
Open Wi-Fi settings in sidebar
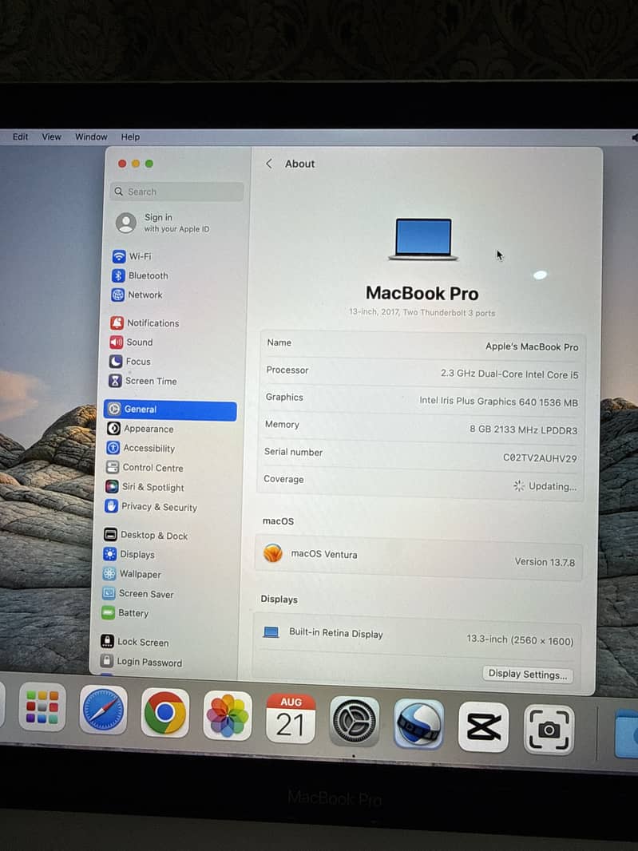132,256
